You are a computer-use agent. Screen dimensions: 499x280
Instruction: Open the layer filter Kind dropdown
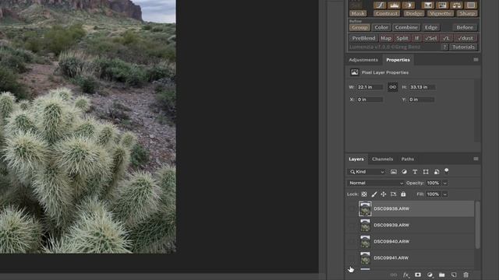click(x=367, y=172)
